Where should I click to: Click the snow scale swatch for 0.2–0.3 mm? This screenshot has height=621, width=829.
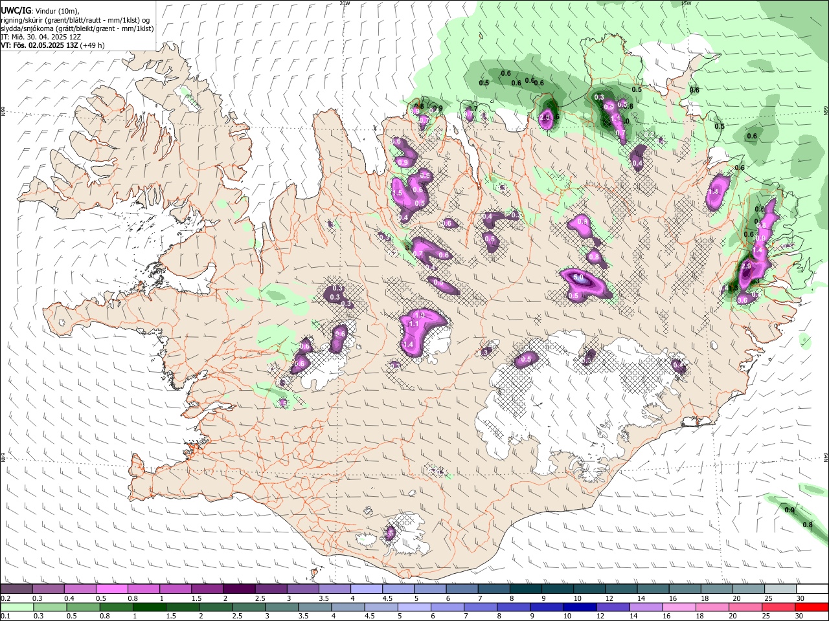click(16, 589)
